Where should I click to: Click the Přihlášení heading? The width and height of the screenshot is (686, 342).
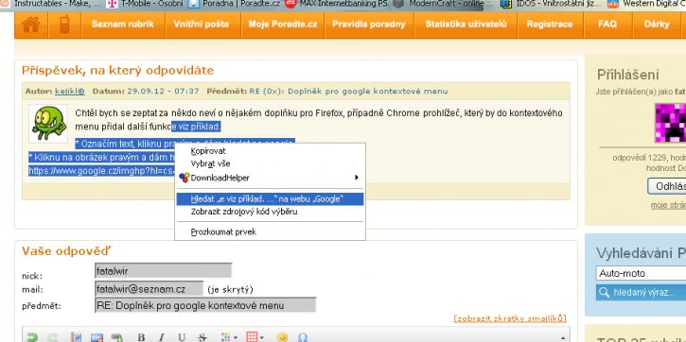628,75
